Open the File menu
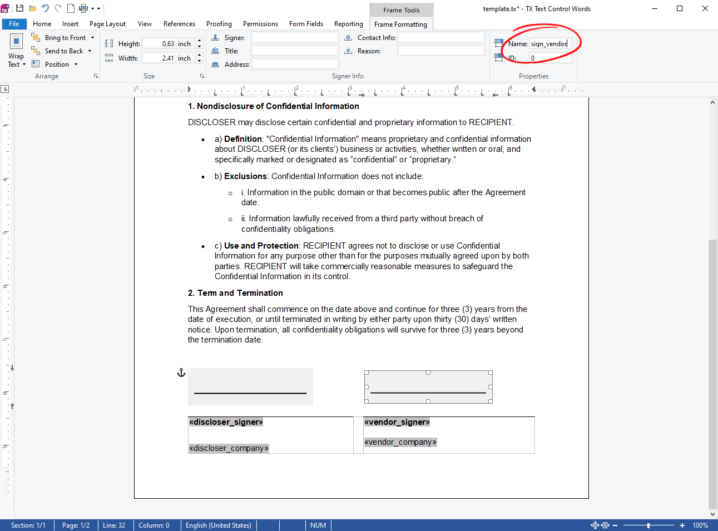 [14, 24]
